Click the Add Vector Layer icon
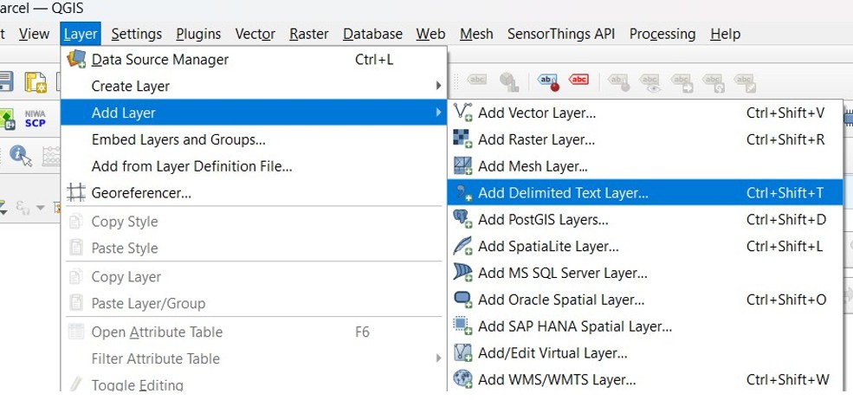 pos(462,112)
